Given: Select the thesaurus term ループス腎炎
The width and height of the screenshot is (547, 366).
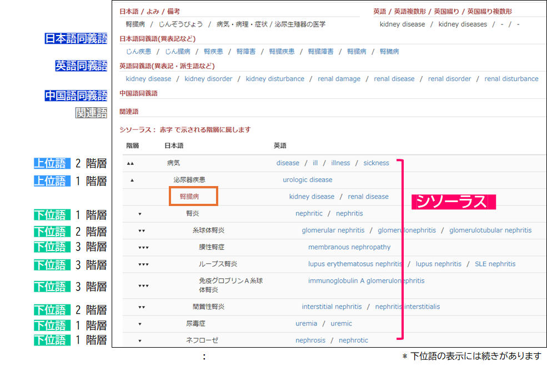Looking at the screenshot, I should click(x=218, y=264).
